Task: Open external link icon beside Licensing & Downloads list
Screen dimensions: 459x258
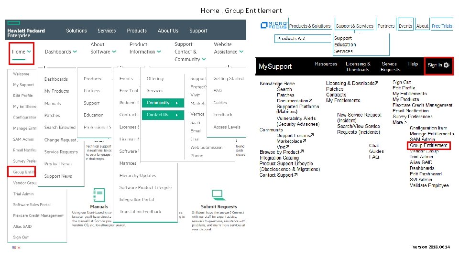Action: tap(376, 83)
